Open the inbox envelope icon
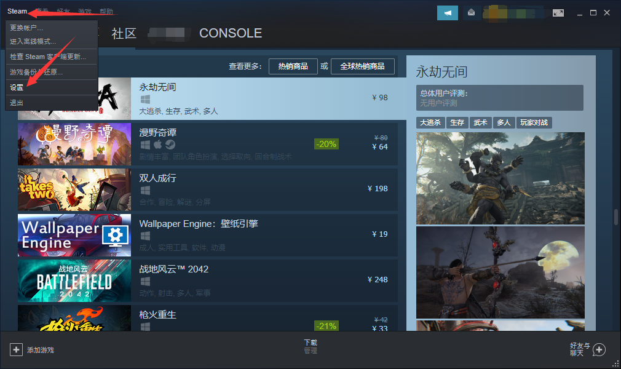 coord(471,13)
